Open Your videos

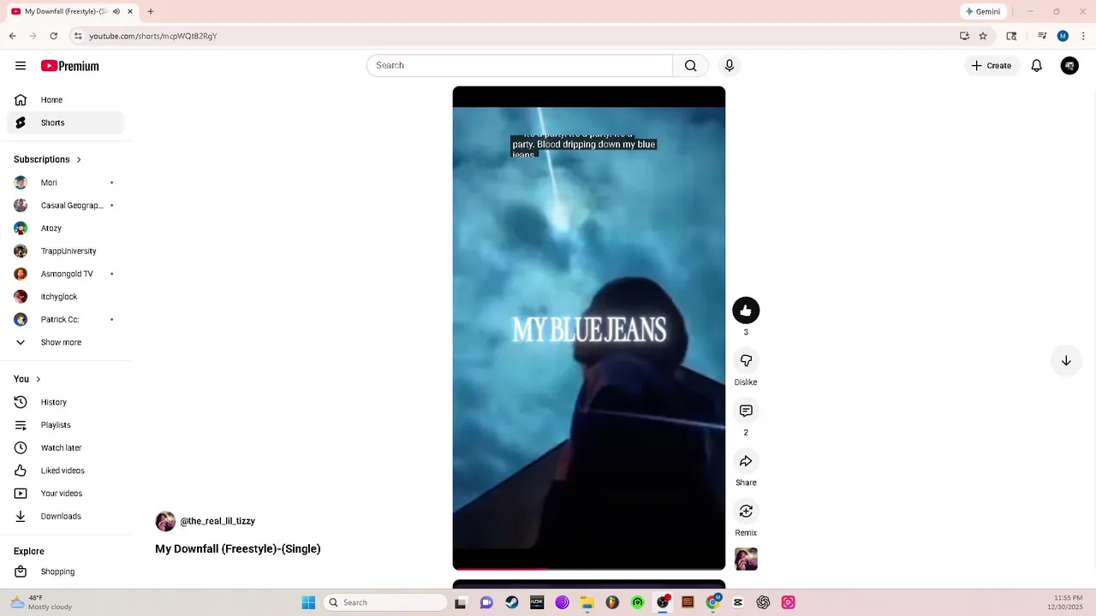(x=66, y=494)
